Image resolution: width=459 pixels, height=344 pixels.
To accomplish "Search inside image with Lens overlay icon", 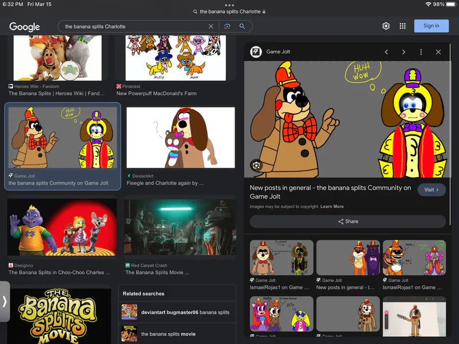I will 256,166.
